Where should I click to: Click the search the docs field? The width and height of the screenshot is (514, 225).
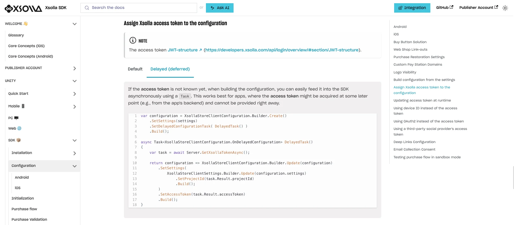click(x=139, y=8)
